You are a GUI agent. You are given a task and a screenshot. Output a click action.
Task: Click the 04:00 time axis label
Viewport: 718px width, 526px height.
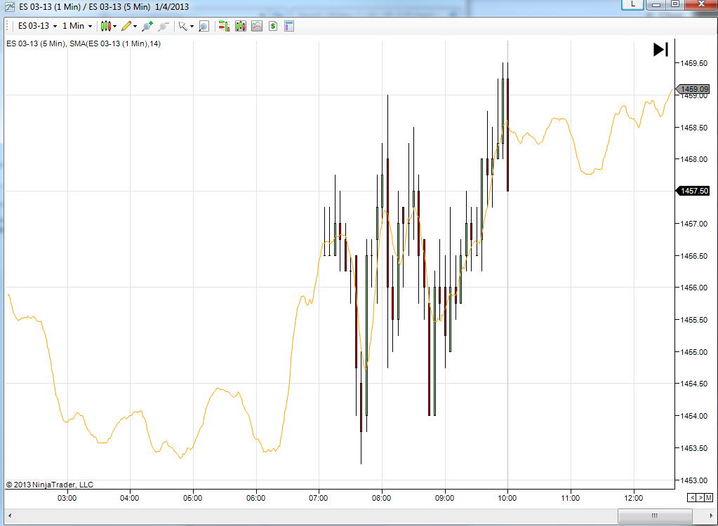130,498
